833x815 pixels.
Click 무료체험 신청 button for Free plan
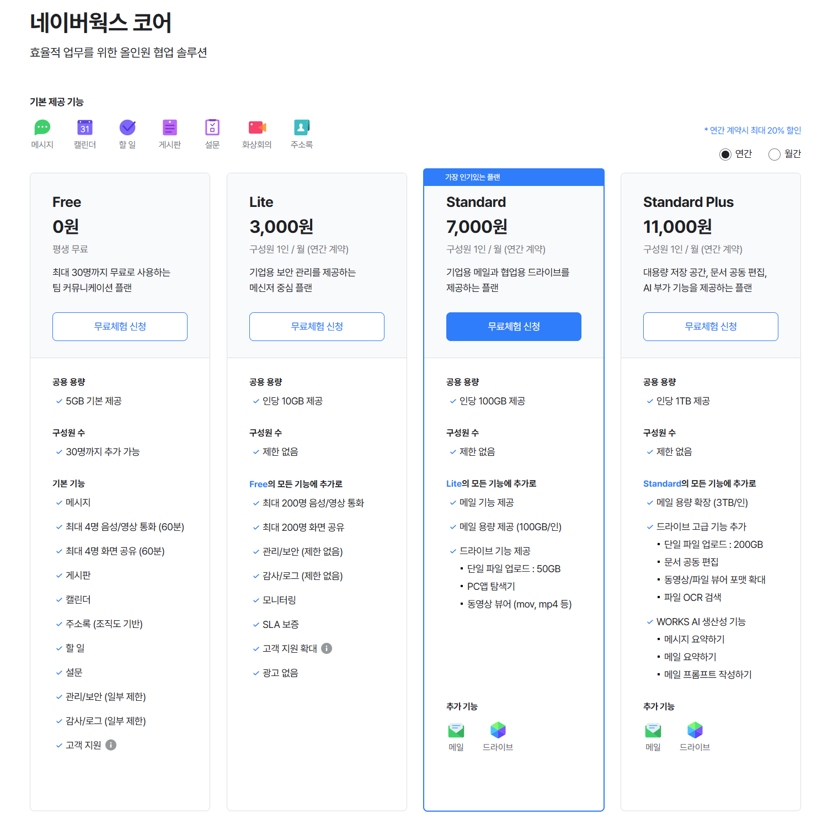pos(120,327)
